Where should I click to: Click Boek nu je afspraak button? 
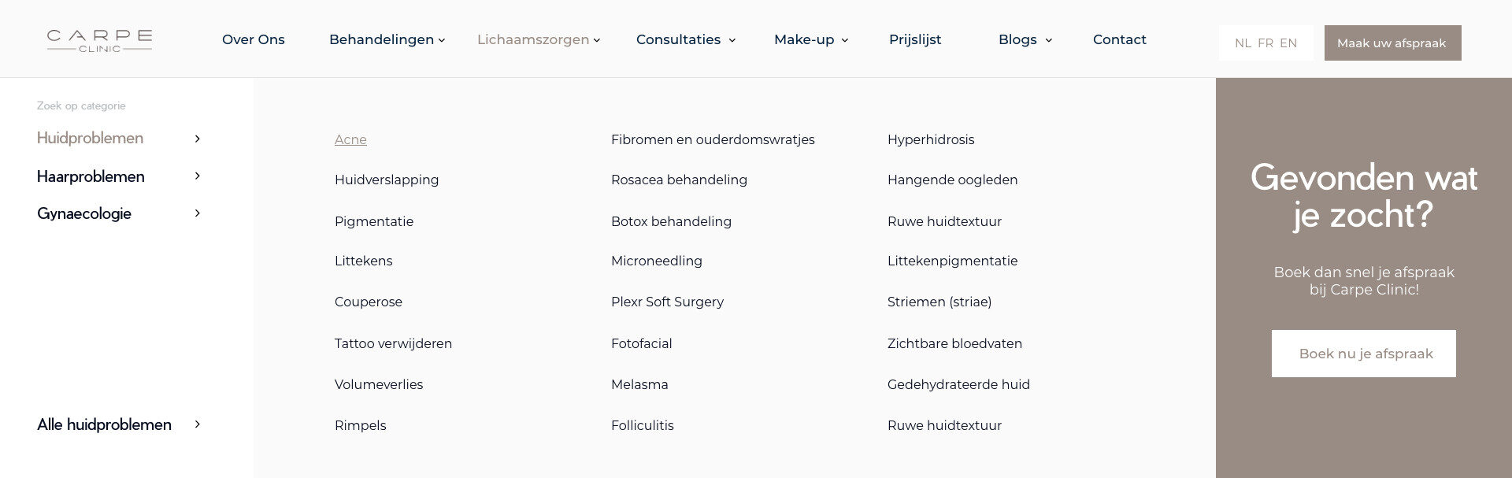coord(1364,354)
